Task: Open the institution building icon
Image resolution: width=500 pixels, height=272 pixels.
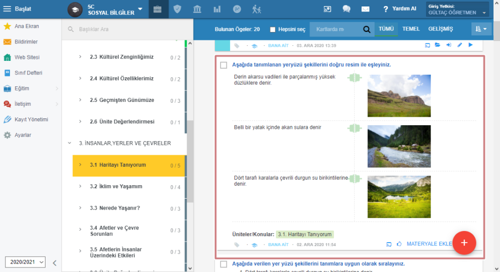Action: click(x=197, y=9)
